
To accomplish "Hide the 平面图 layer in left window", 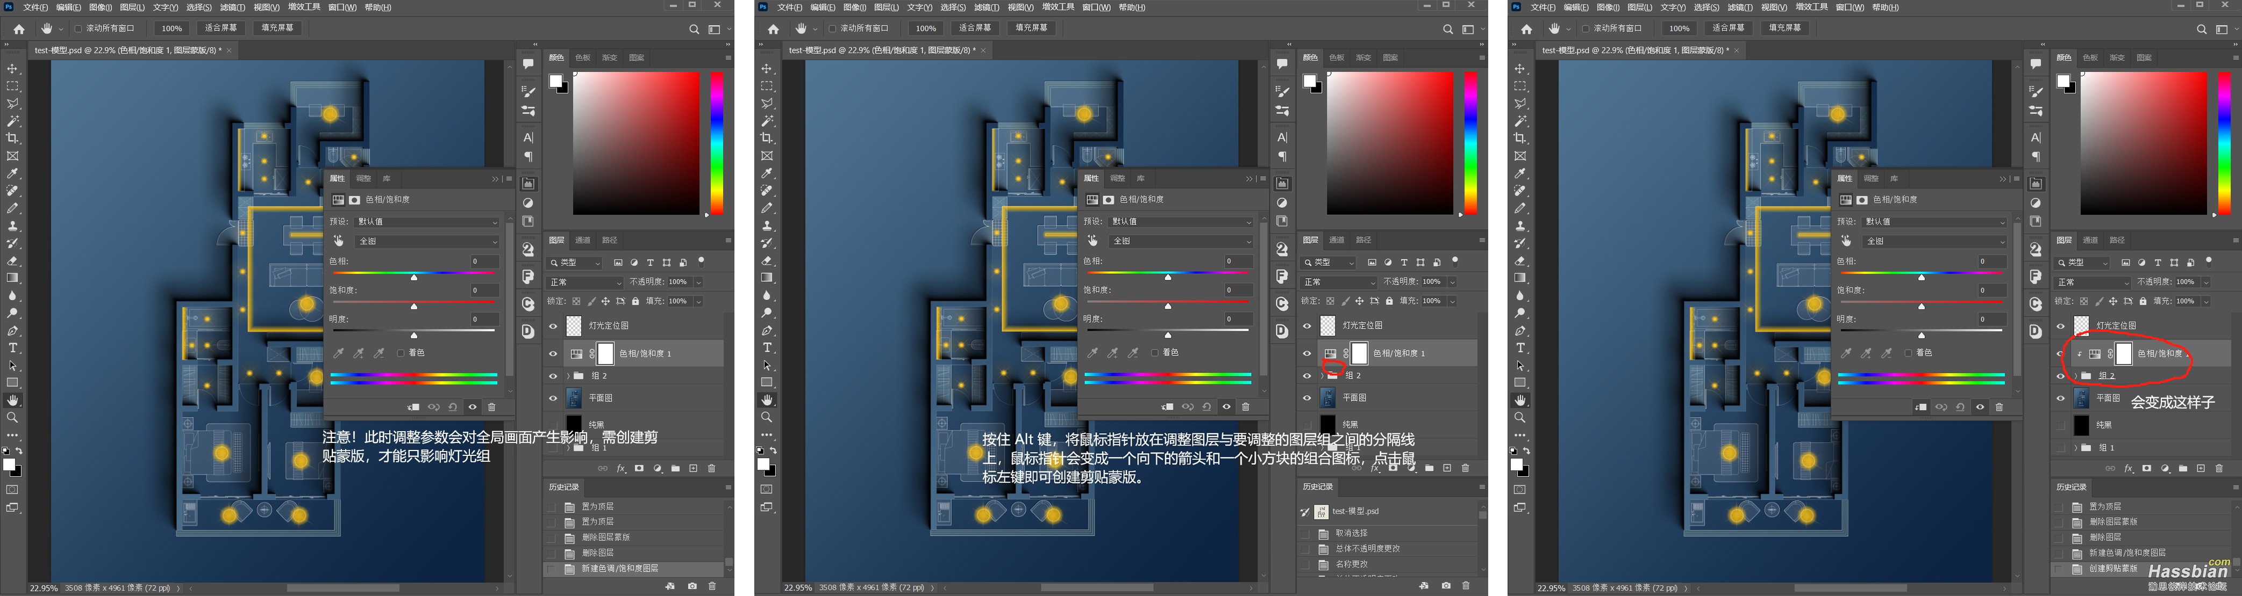I will [553, 398].
